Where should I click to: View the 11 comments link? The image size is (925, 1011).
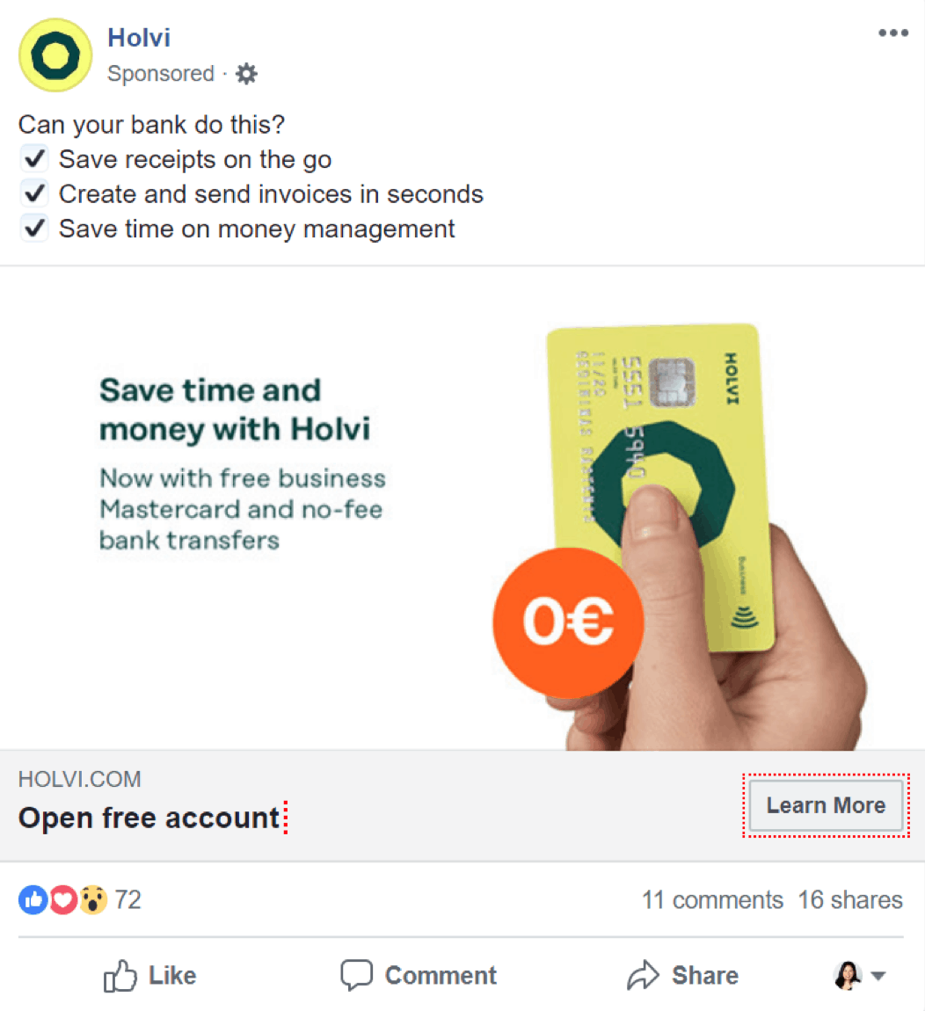tap(712, 900)
